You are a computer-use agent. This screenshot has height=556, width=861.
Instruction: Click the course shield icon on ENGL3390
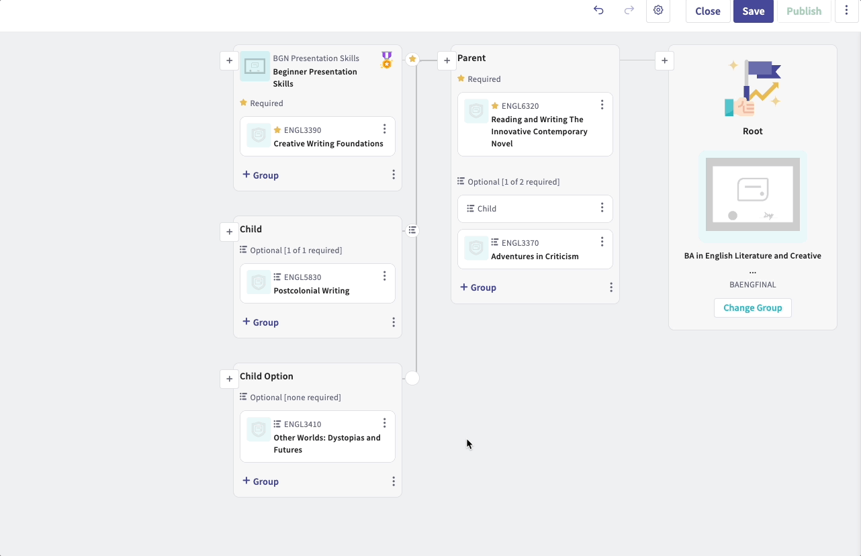258,135
